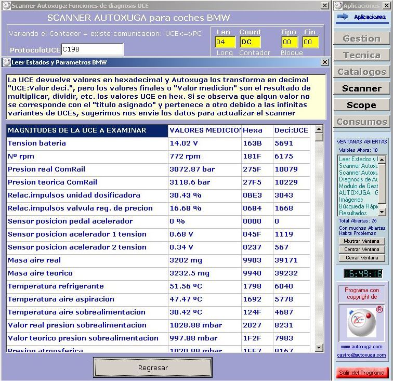Click the Aplicaciones window title icon

pyautogui.click(x=338, y=6)
